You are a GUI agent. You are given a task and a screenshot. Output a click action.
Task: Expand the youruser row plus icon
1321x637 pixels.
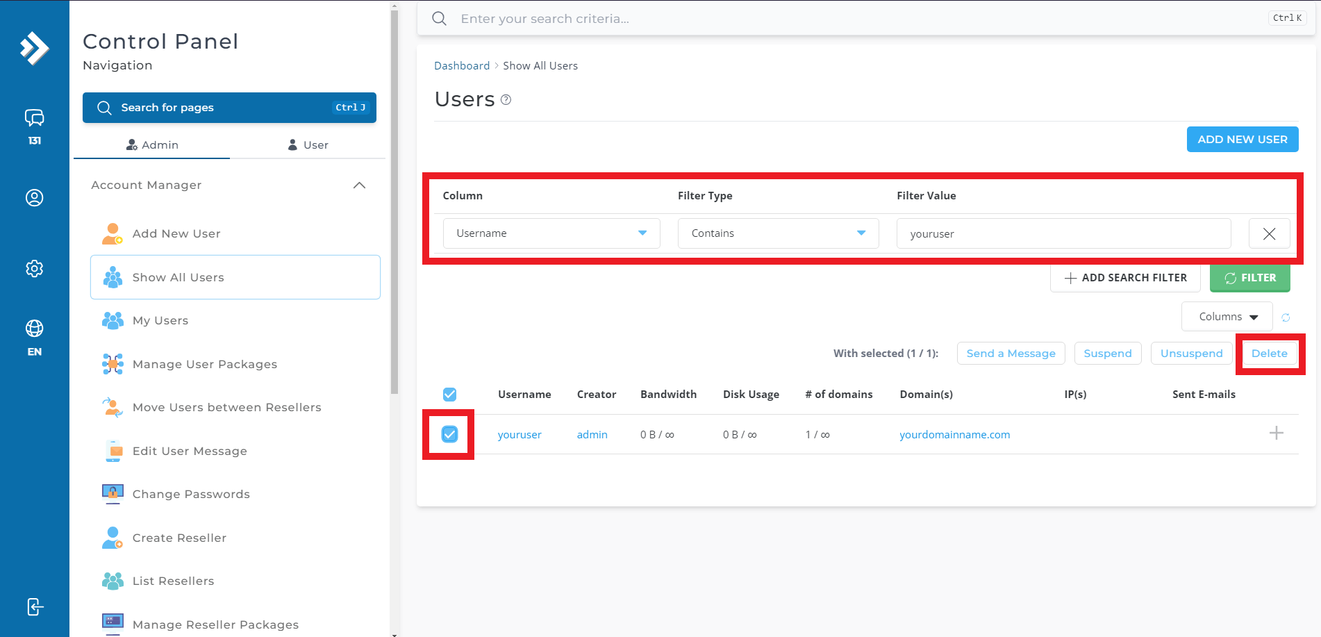tap(1276, 433)
